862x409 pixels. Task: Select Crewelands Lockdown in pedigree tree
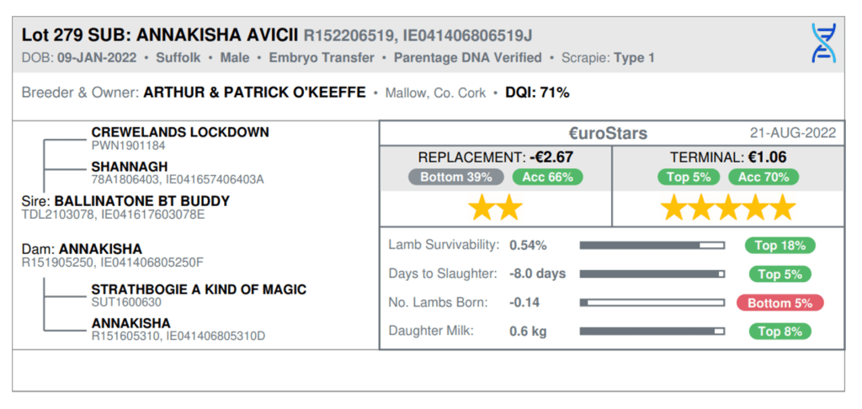click(x=180, y=132)
